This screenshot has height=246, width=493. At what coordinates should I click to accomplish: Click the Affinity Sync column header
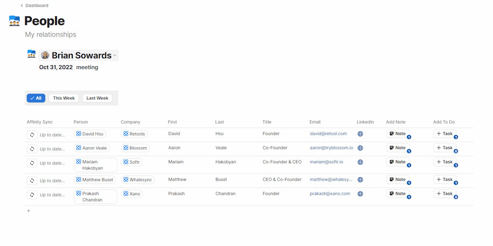tap(39, 122)
